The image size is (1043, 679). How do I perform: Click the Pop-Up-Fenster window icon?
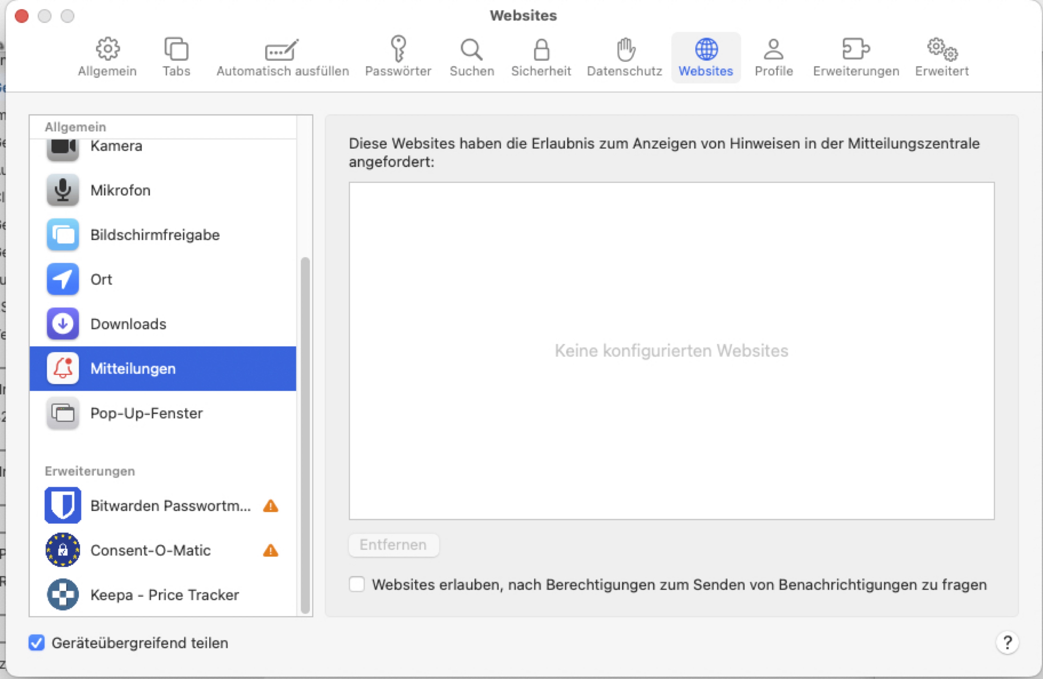[63, 413]
